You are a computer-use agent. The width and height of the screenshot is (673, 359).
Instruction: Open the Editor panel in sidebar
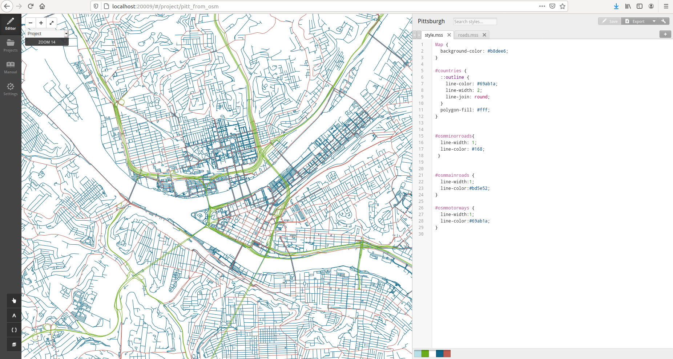[x=11, y=24]
